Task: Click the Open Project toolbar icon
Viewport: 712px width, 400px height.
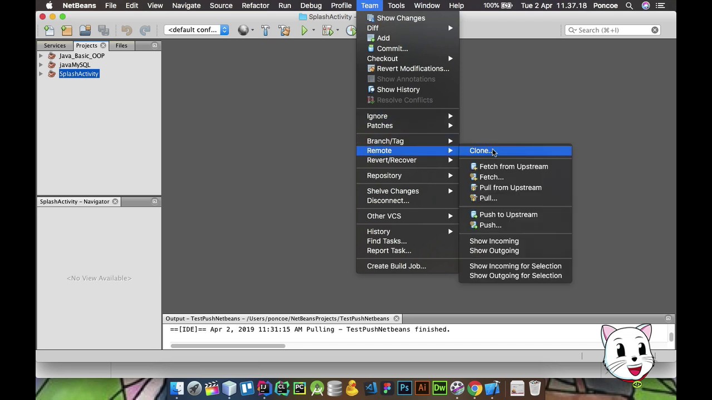Action: tap(85, 30)
